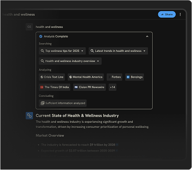Click the health and wellness title in header
Image resolution: width=192 pixels, height=170 pixels.
pyautogui.click(x=19, y=14)
